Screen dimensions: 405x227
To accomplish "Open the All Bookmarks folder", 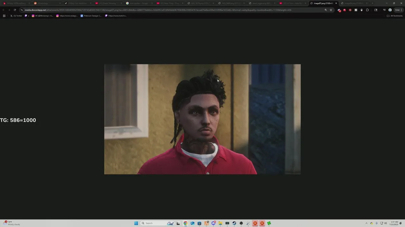I will [395, 16].
